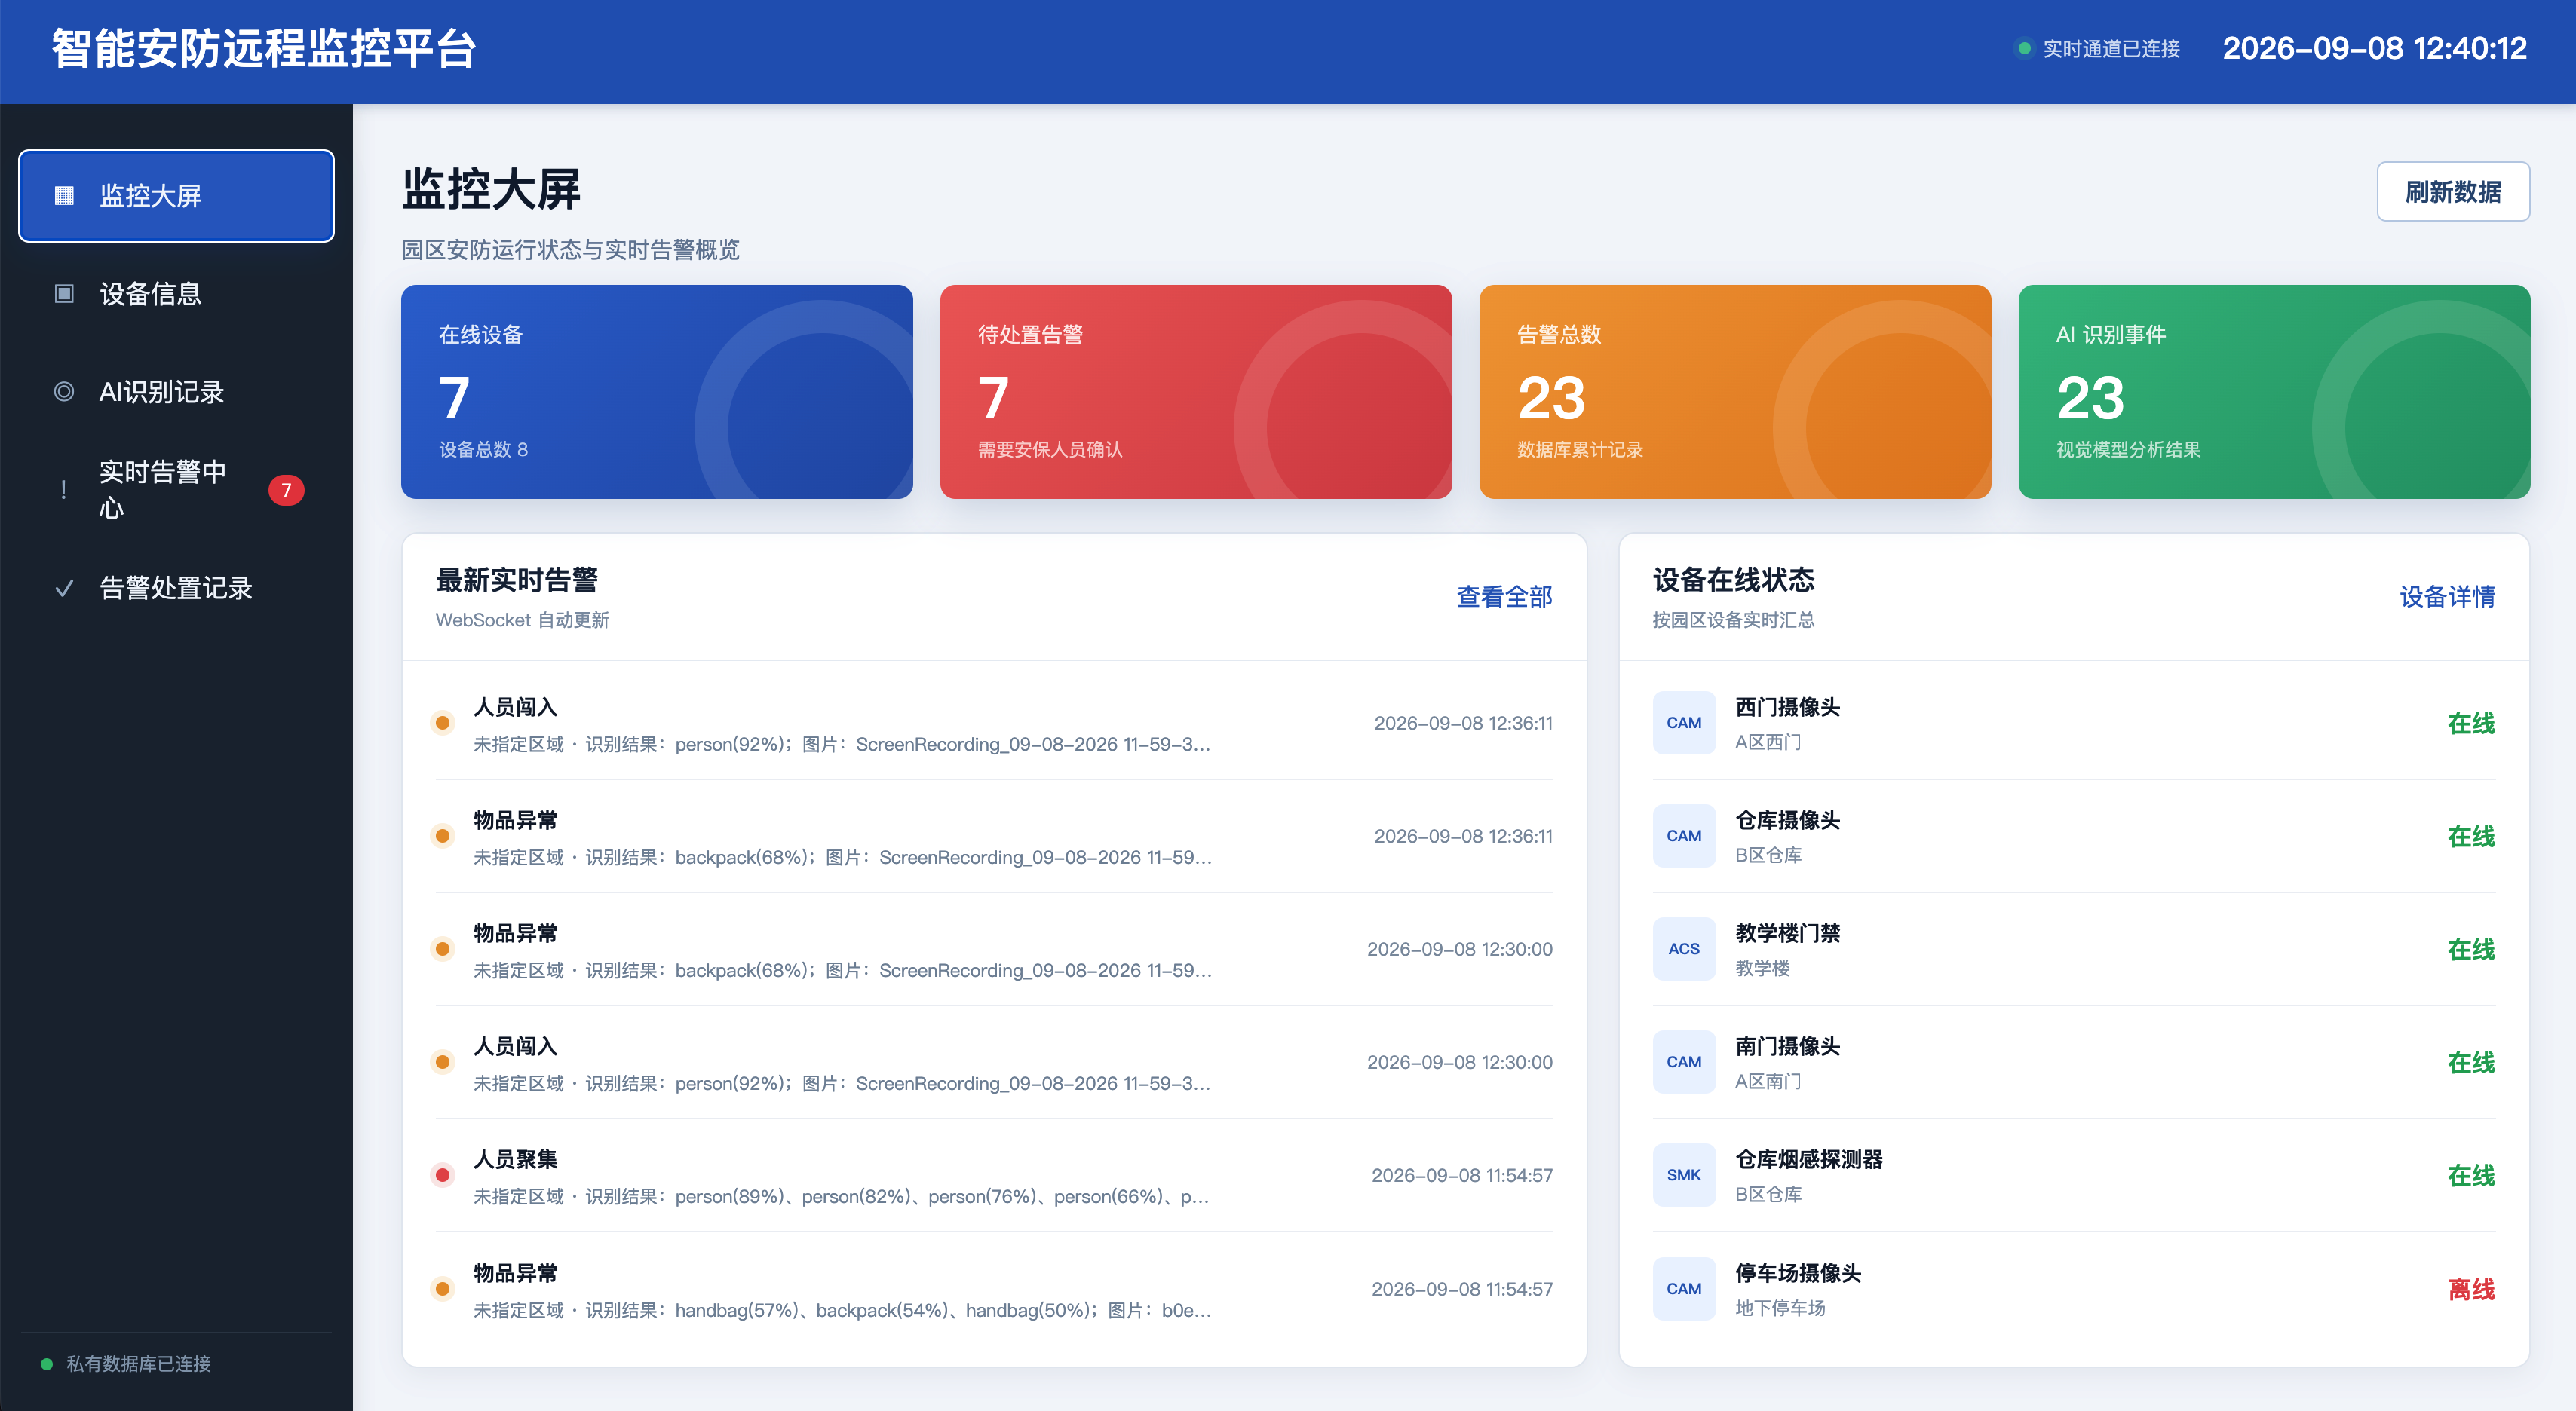
Task: Select the 待处置告警 stat card
Action: click(1196, 392)
